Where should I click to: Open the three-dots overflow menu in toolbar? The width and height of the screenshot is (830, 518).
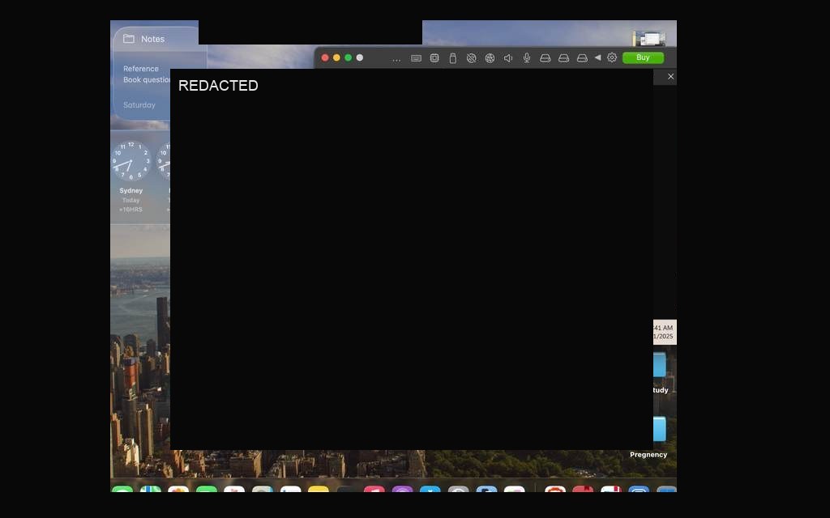point(396,58)
